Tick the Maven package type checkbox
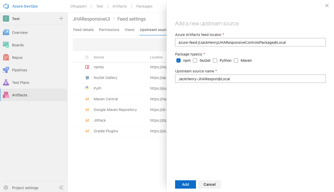This screenshot has height=192, width=334. 236,60
